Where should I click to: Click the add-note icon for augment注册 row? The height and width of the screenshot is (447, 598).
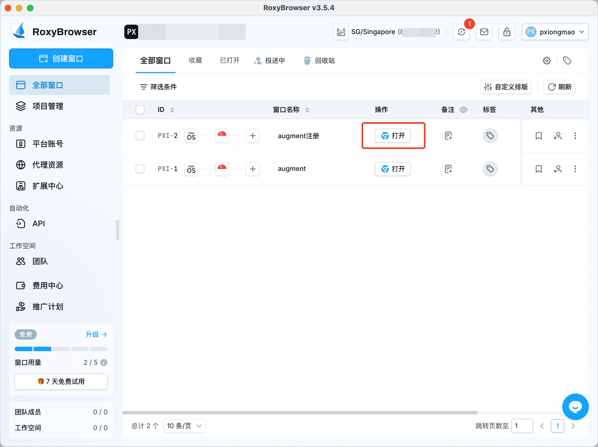point(448,136)
